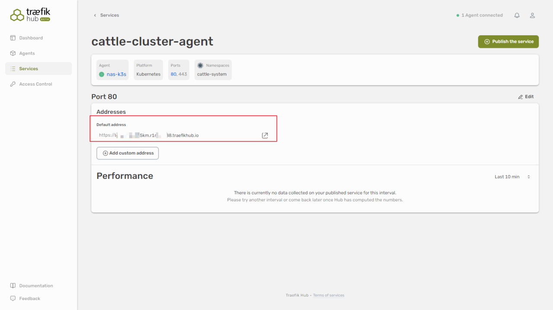Publish the service button
Viewport: 553px width, 310px height.
[509, 41]
